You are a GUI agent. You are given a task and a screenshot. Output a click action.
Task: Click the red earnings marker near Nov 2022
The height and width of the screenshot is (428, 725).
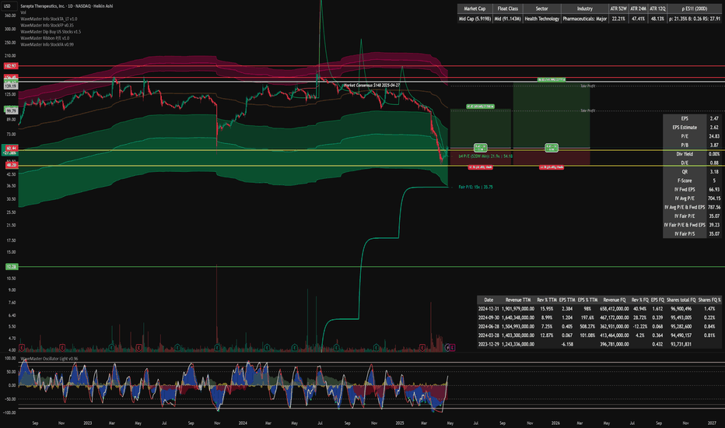coord(62,348)
